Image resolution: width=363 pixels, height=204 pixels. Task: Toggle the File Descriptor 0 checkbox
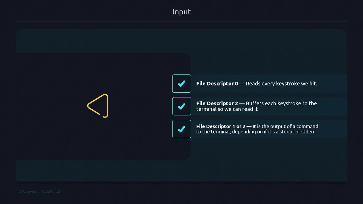click(181, 84)
